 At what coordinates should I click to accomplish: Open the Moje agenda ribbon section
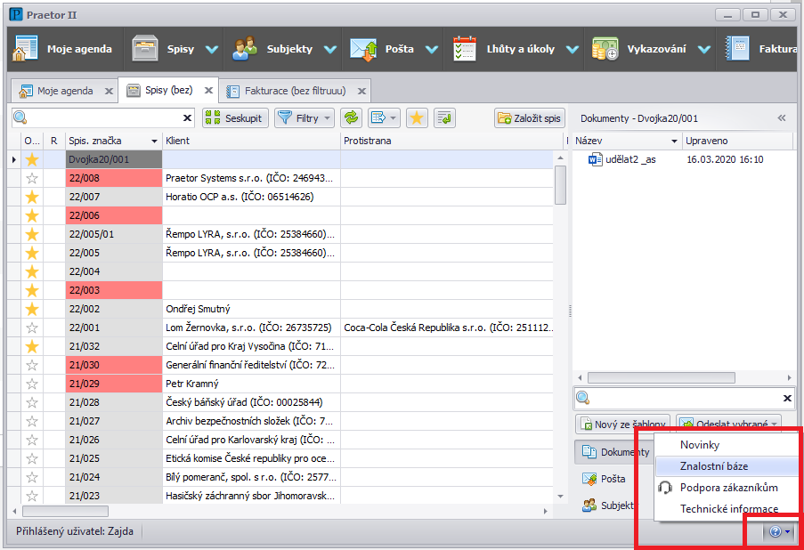tap(61, 49)
